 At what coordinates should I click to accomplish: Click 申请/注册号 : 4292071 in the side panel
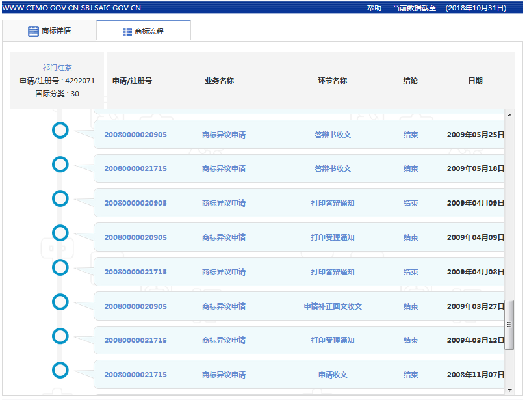pos(57,81)
